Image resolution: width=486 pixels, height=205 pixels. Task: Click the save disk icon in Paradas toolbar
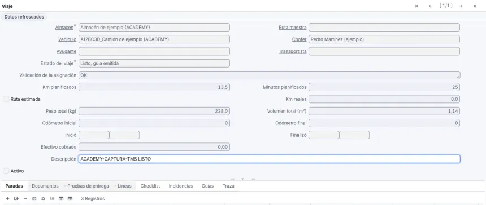[34, 198]
